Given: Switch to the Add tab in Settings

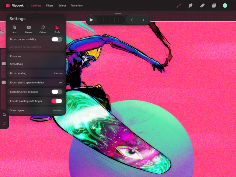Looking at the screenshot, I should (14, 29).
